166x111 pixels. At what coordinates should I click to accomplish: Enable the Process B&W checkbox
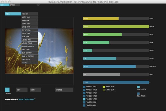tap(84, 105)
